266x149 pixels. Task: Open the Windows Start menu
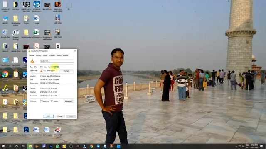point(3,146)
